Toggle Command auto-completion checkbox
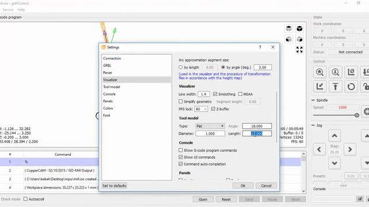The width and height of the screenshot is (369, 207). click(180, 164)
